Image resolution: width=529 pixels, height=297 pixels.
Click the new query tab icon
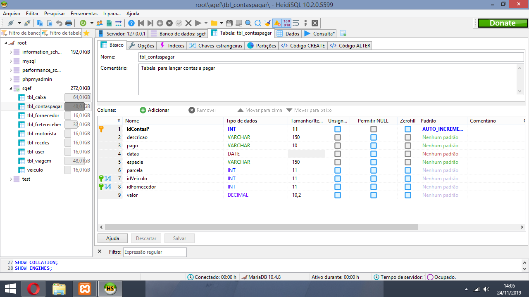point(343,33)
